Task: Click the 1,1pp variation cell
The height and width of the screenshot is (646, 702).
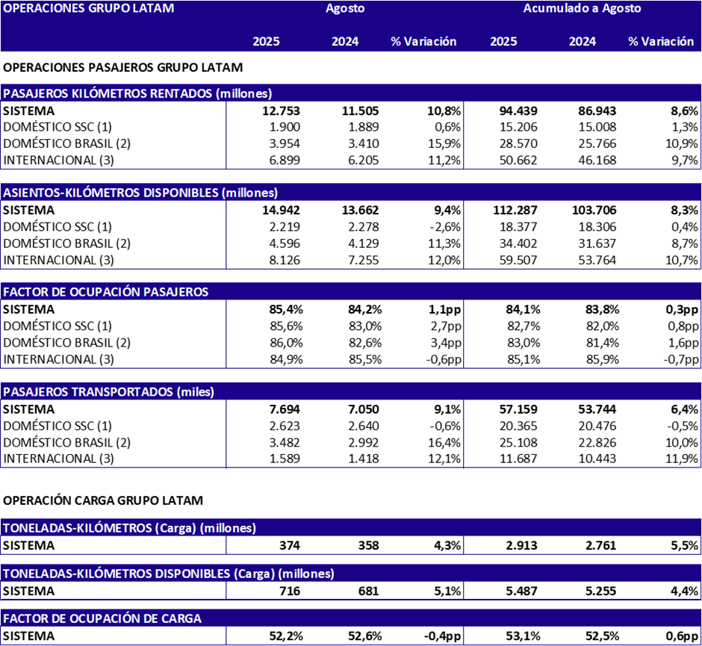Action: 445,310
